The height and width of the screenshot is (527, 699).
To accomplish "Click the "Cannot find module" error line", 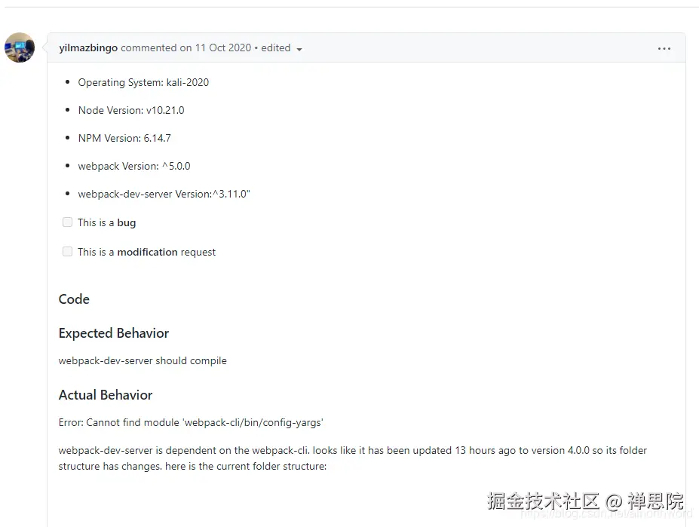I will point(191,422).
